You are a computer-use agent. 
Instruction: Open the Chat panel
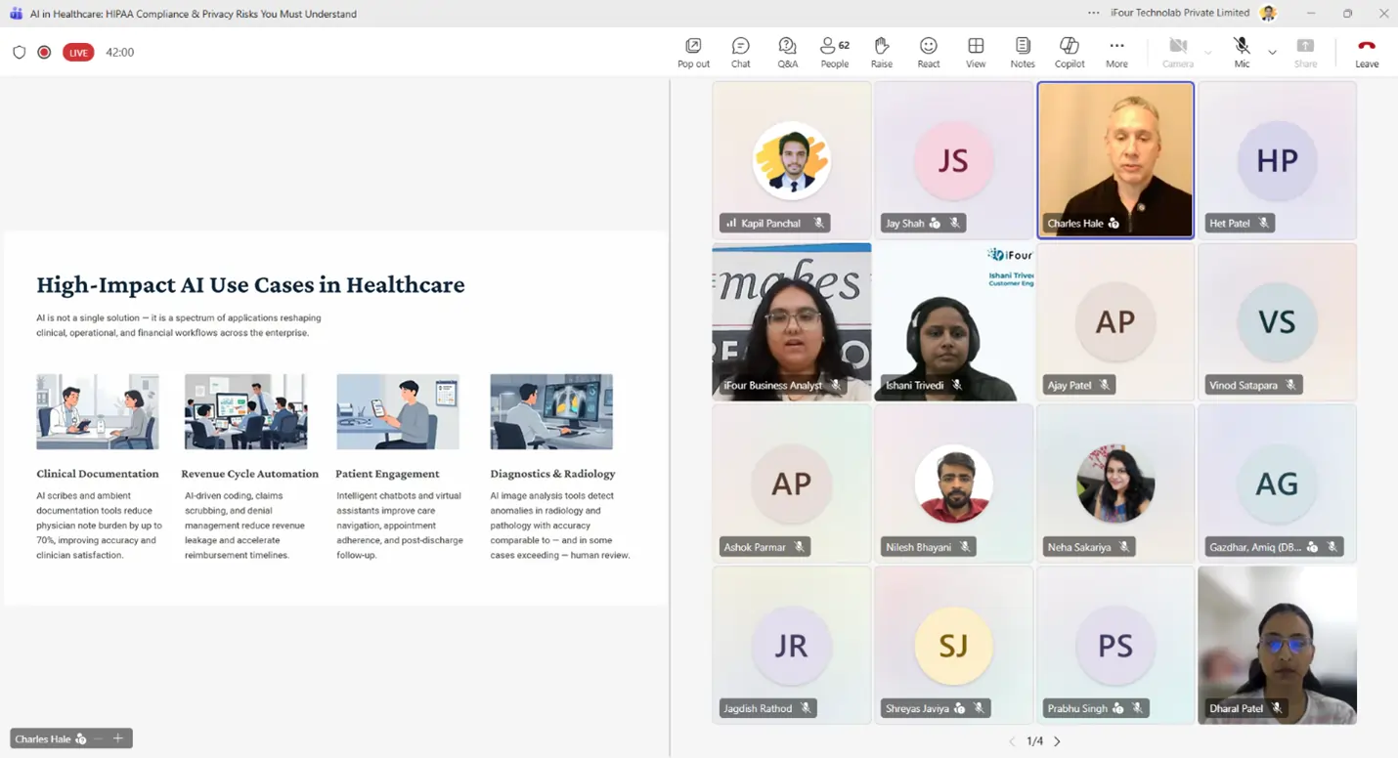coord(740,53)
